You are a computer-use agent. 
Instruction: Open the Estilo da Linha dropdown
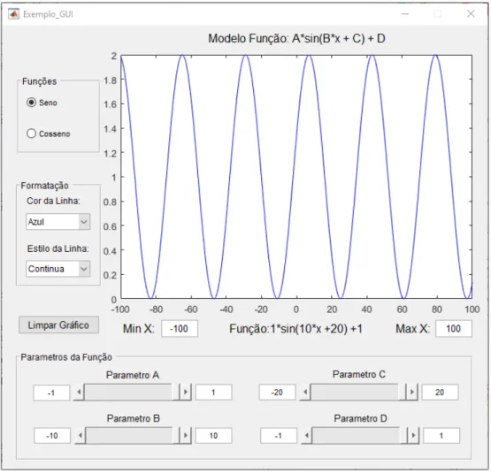tap(58, 269)
